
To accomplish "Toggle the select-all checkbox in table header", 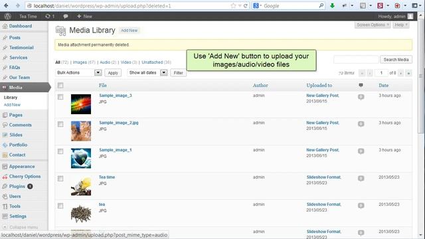I will coord(60,86).
